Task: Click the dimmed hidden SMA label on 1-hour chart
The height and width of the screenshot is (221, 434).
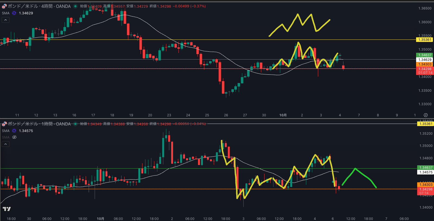Action: coord(6,137)
